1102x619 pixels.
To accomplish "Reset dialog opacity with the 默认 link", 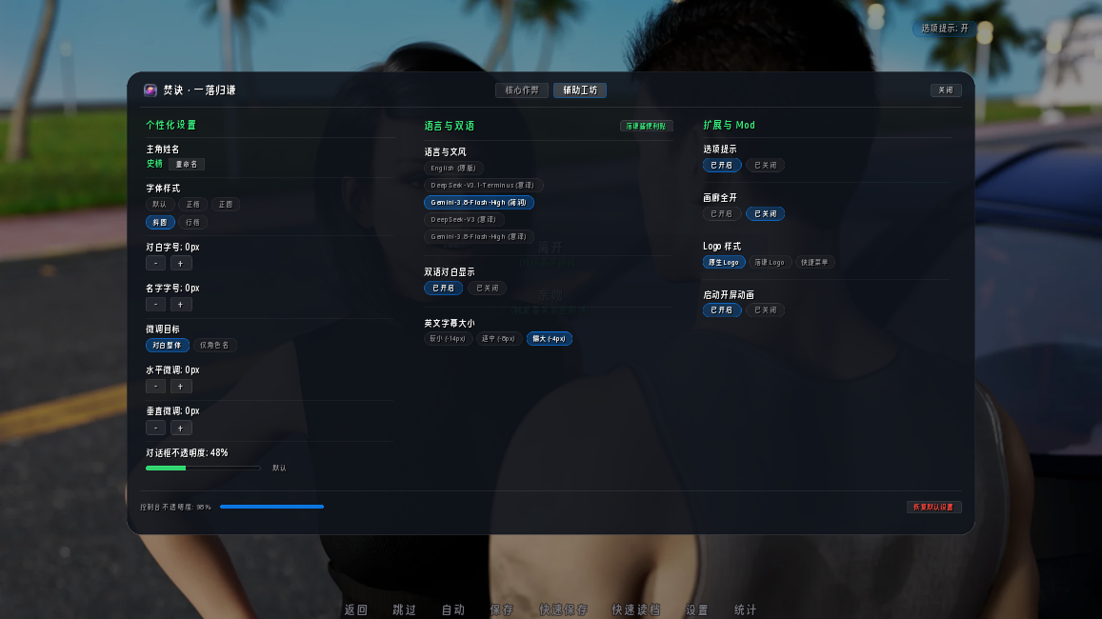I will tap(279, 468).
